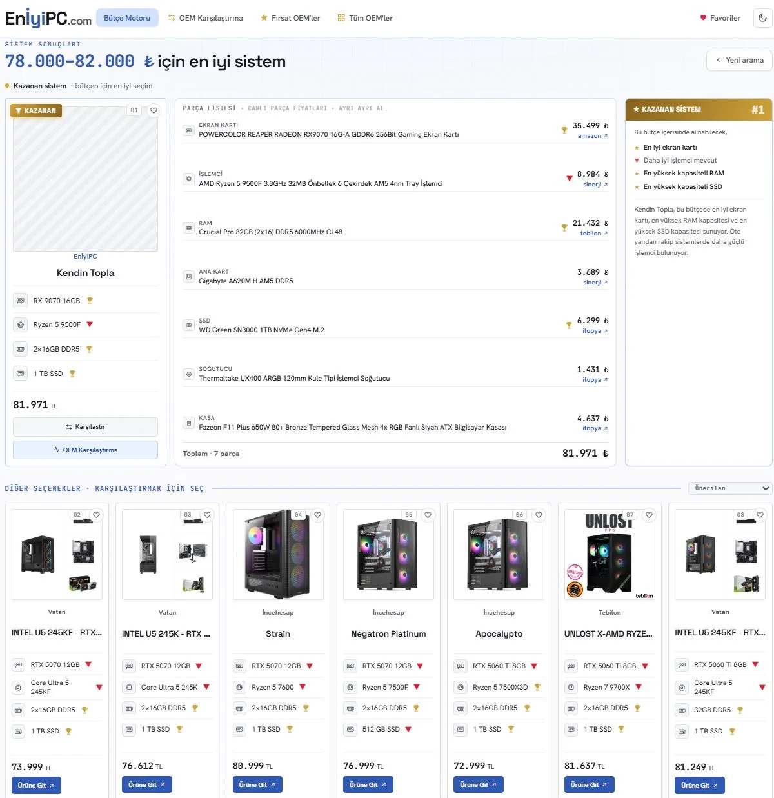Click Ürüne Git for Apocalypto

[479, 785]
